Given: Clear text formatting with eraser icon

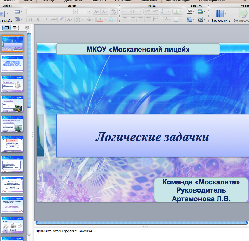Looking at the screenshot, I should click(x=113, y=11).
